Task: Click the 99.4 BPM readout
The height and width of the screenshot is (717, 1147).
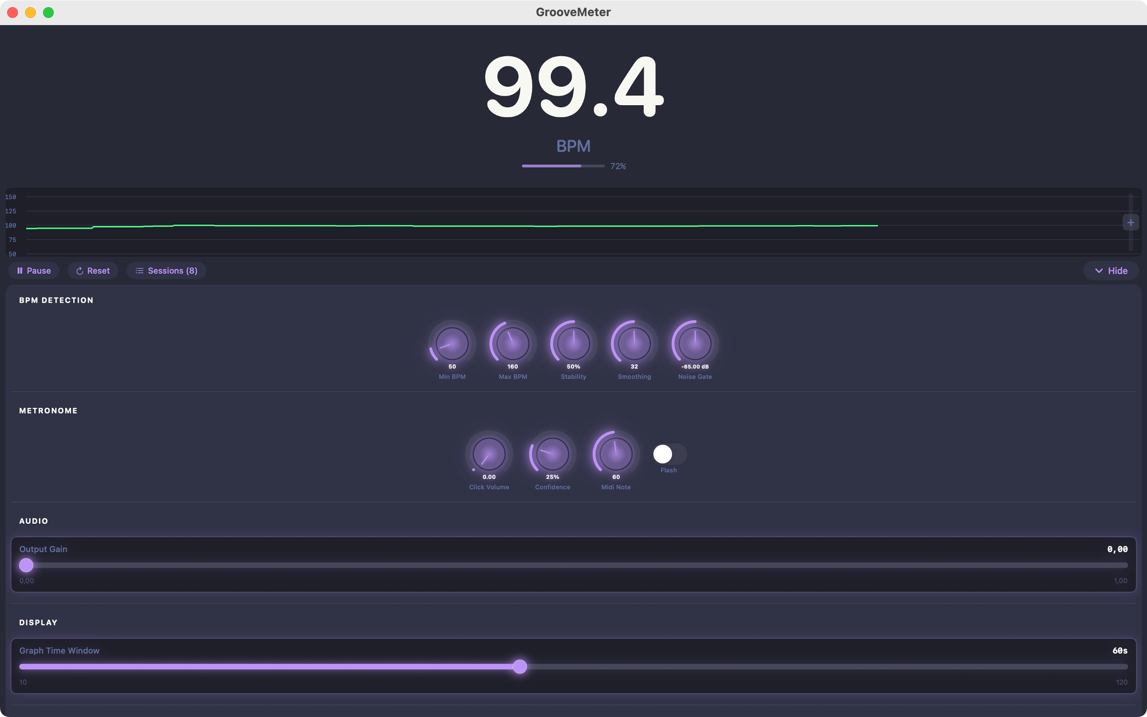Action: click(x=573, y=87)
